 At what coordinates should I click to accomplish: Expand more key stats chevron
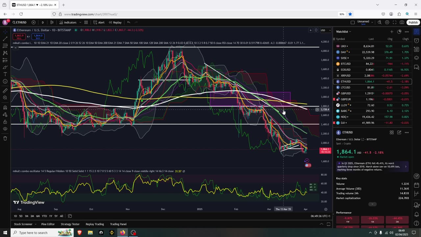[372, 204]
